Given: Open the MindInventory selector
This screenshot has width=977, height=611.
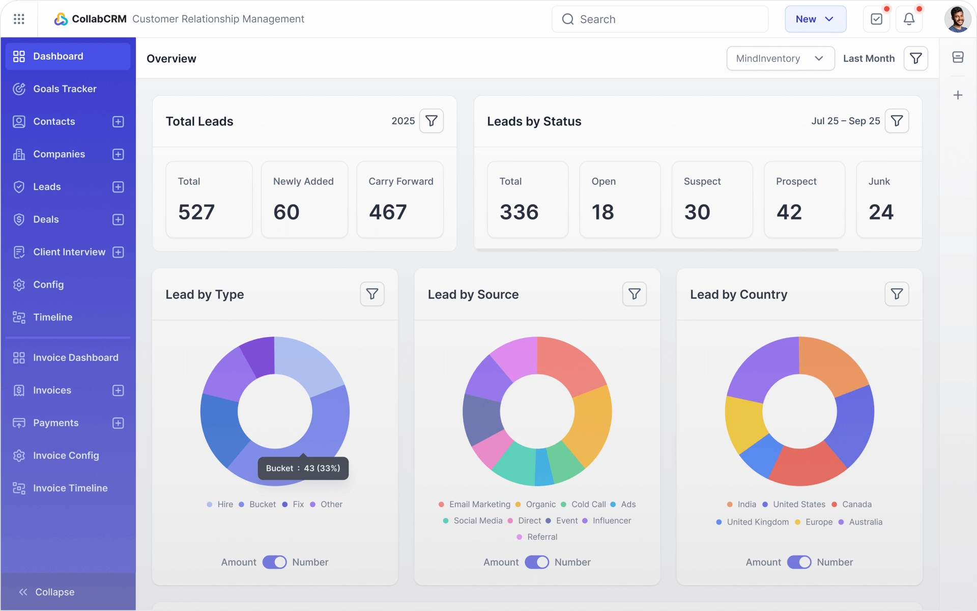Looking at the screenshot, I should [x=781, y=58].
